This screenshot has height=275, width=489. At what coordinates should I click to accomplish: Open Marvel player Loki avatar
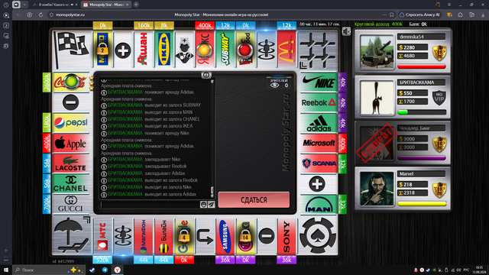pyautogui.click(x=377, y=189)
